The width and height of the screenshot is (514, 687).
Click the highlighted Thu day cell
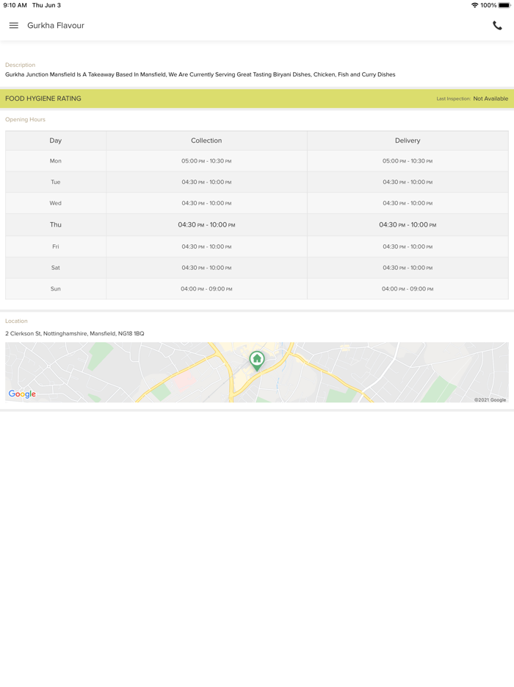[x=56, y=225]
